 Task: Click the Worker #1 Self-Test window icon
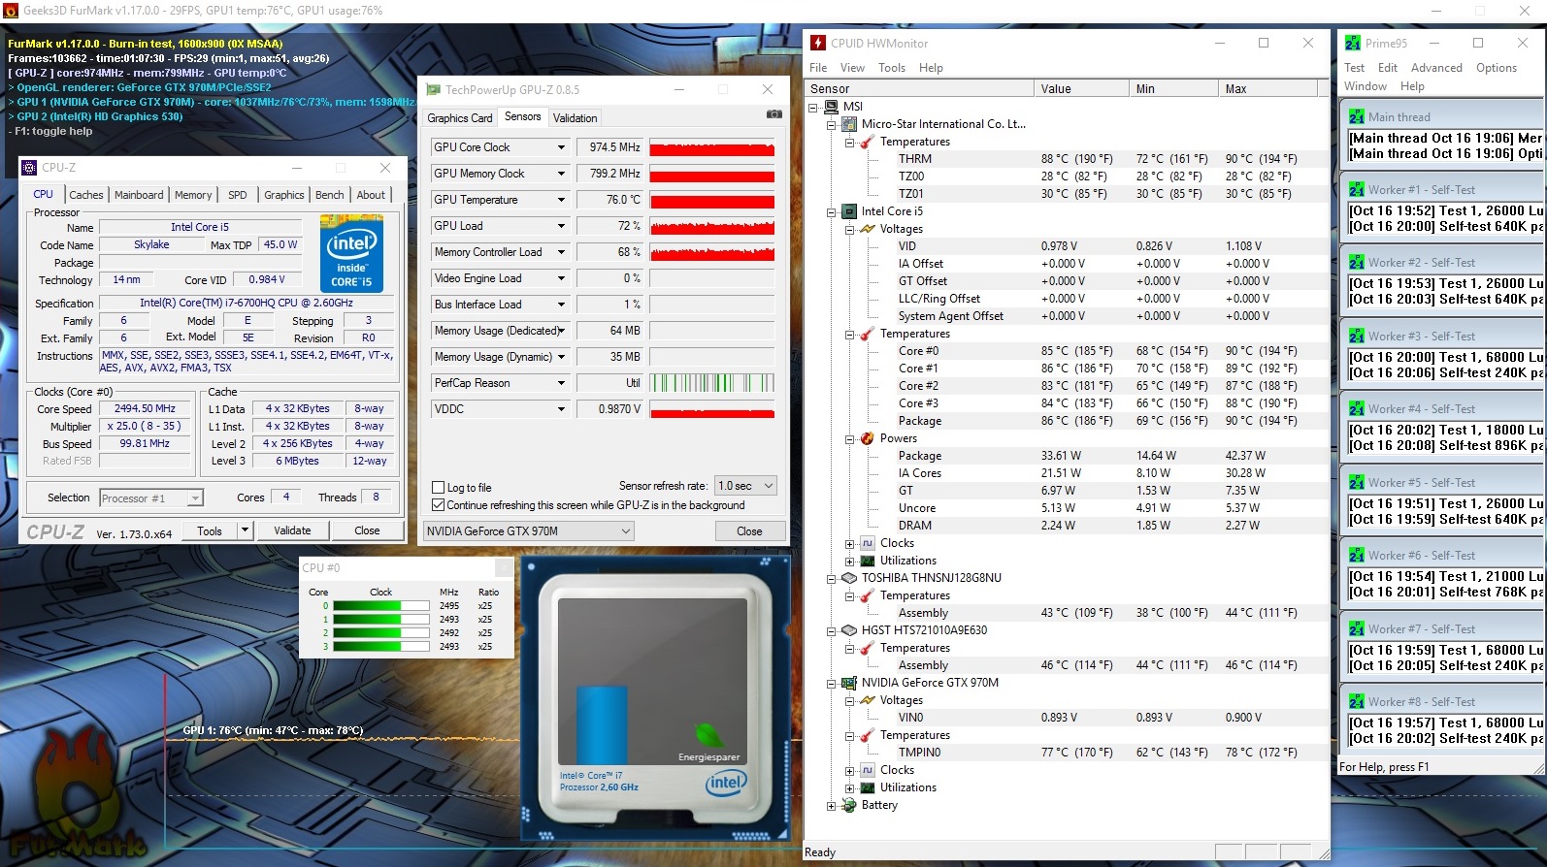1357,190
